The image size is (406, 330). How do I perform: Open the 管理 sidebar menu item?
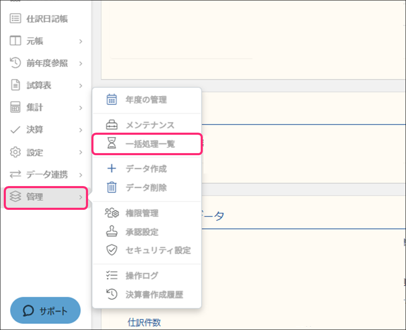coord(45,197)
